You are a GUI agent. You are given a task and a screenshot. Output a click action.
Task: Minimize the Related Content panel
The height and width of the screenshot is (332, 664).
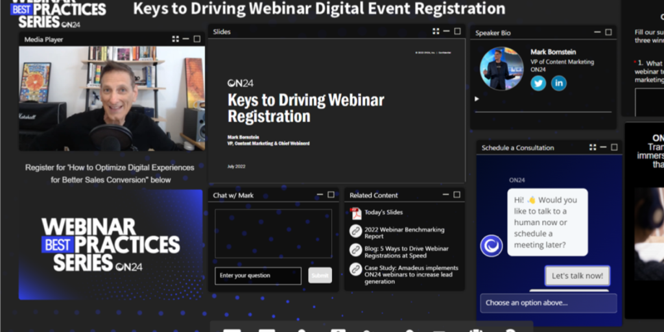point(446,195)
